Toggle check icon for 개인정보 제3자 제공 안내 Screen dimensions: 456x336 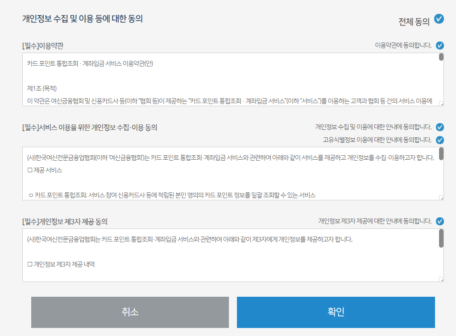(440, 221)
